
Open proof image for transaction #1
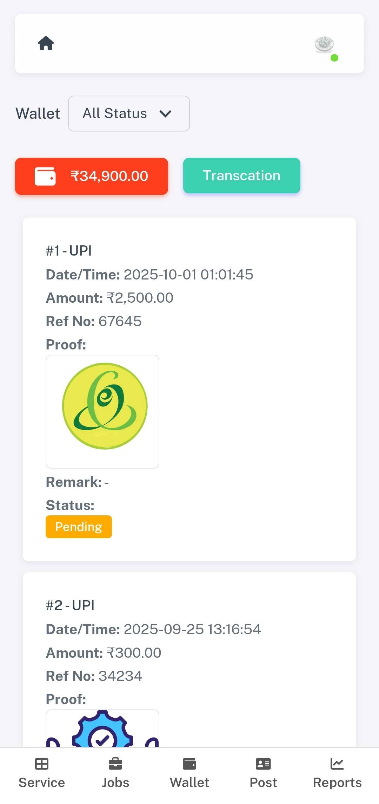tap(102, 411)
